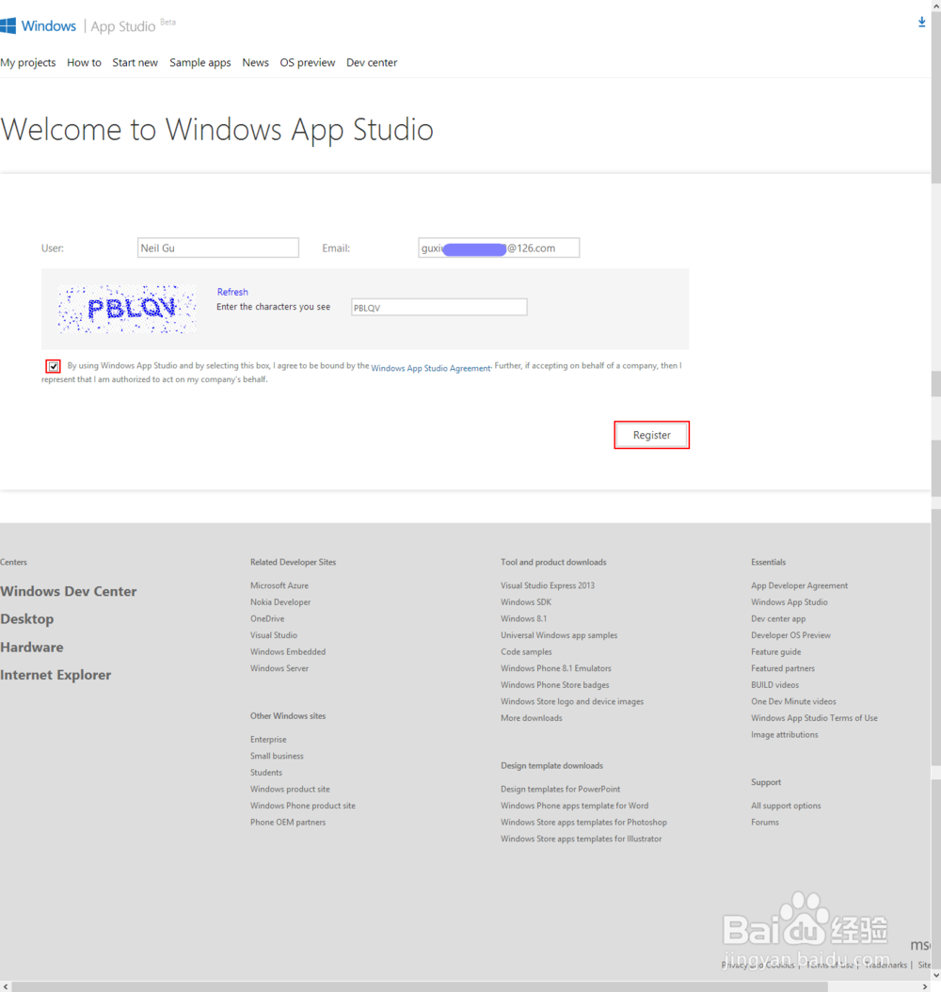Screen dimensions: 941x992
Task: Open Windows Store apps templates for Photoshop
Action: click(583, 823)
